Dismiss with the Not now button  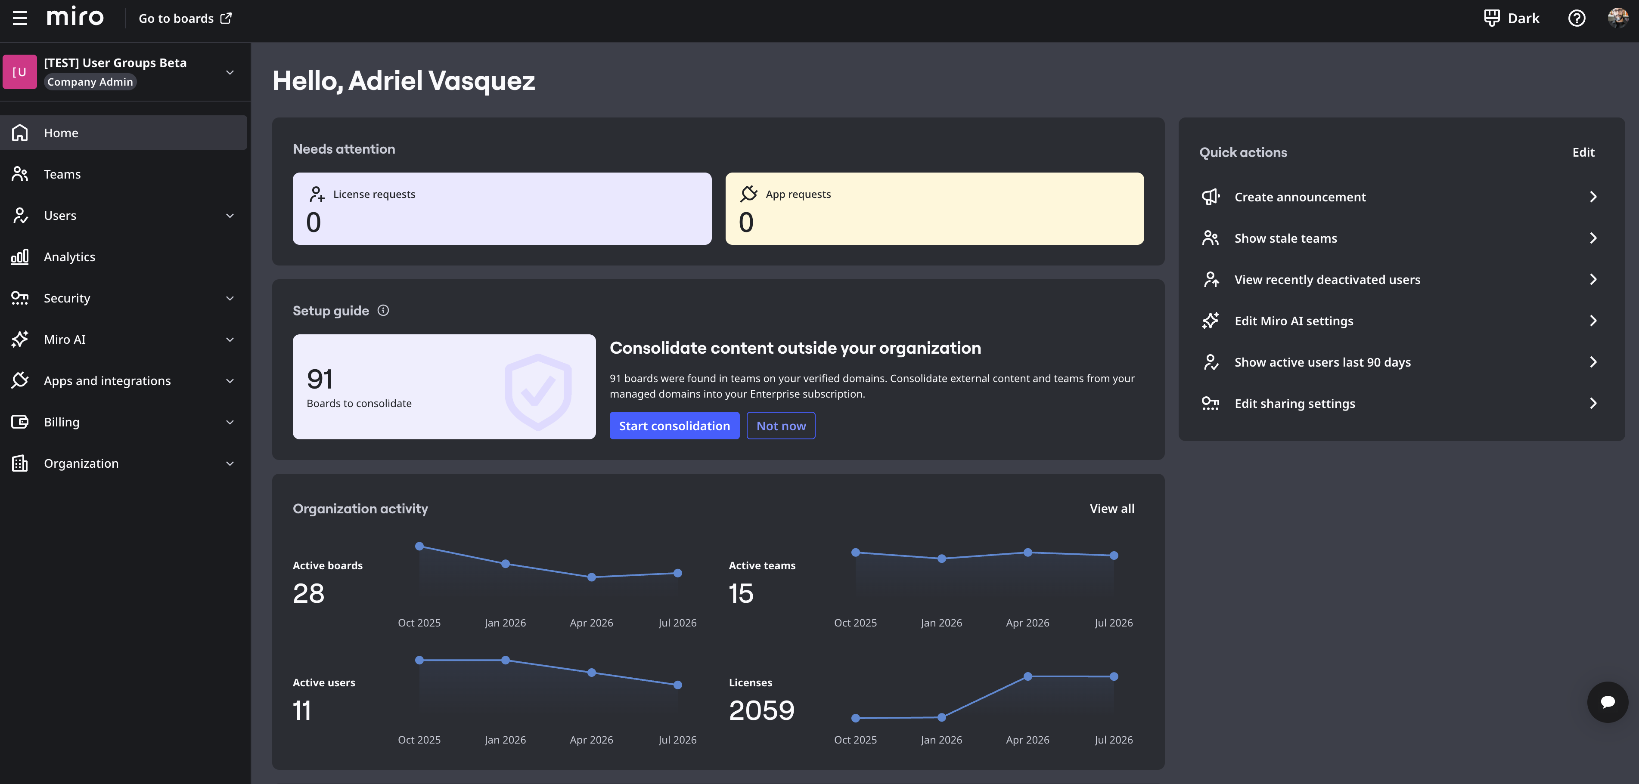[781, 426]
